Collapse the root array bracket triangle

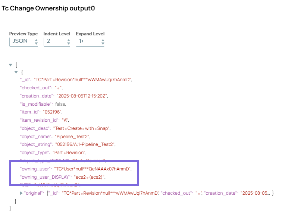[11, 65]
